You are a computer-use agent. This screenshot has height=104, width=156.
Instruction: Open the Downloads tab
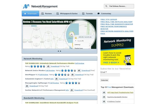click(x=30, y=14)
